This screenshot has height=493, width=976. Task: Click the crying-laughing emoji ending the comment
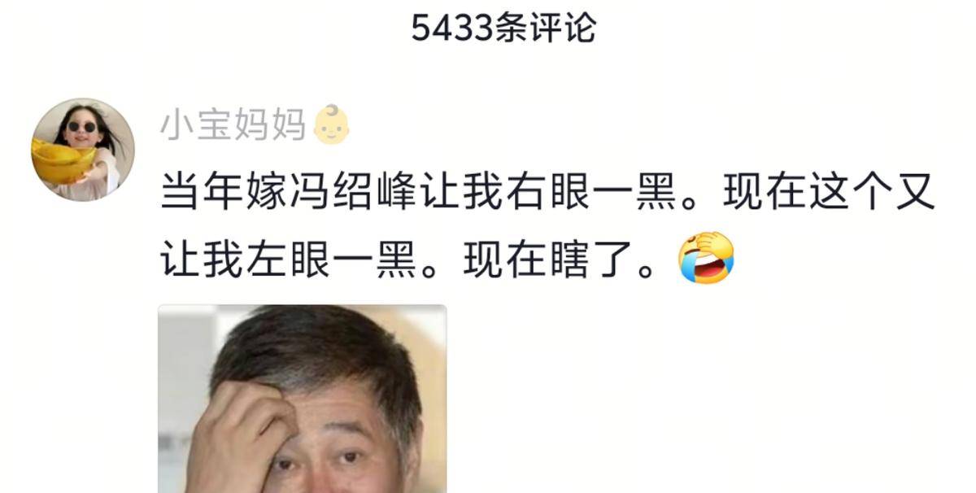point(706,257)
